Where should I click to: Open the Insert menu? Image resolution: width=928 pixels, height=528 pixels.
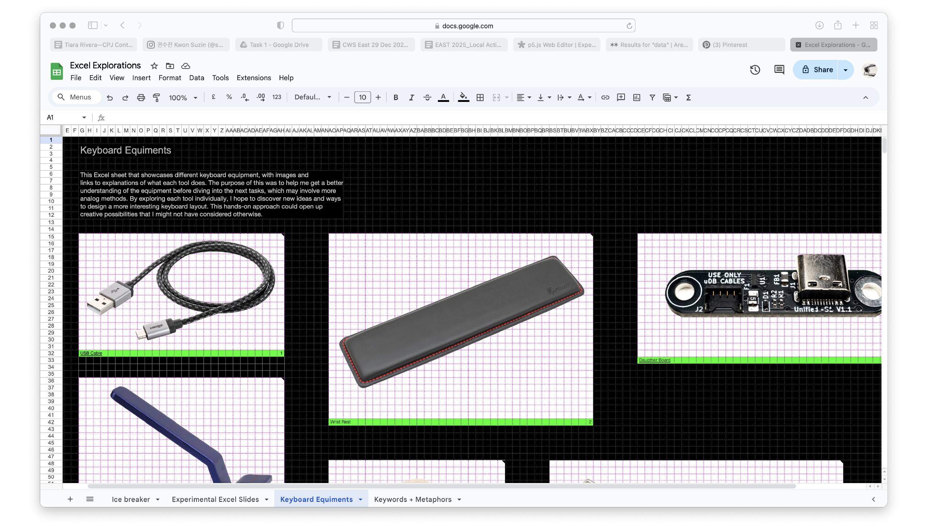141,78
